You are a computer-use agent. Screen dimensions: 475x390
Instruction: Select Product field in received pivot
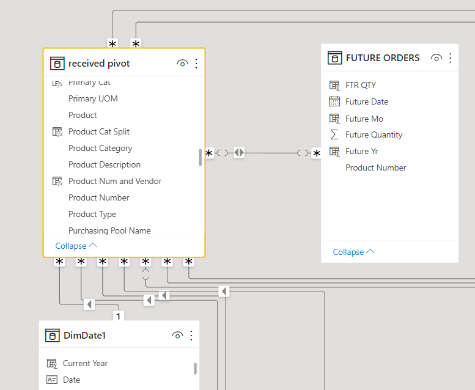click(83, 115)
